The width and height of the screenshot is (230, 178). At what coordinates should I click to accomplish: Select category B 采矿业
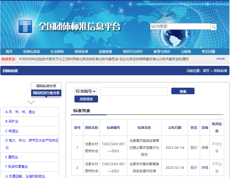tap(12, 121)
